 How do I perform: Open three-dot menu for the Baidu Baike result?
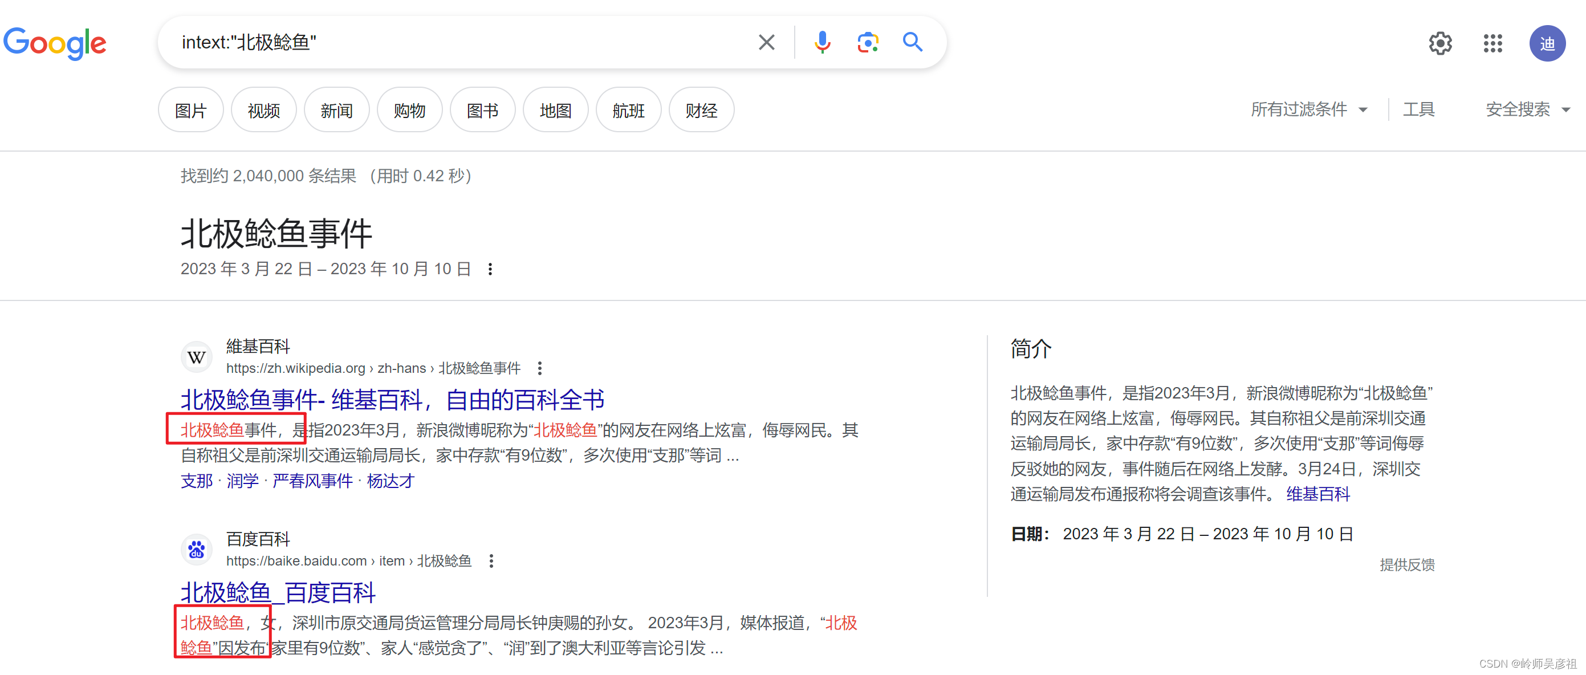(491, 561)
